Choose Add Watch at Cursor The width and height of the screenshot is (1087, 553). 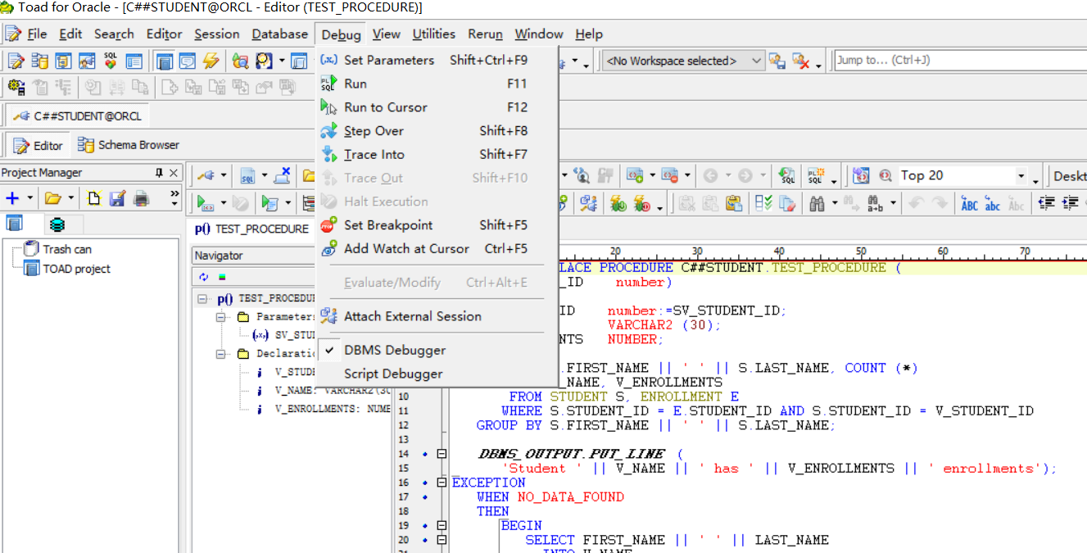point(437,249)
